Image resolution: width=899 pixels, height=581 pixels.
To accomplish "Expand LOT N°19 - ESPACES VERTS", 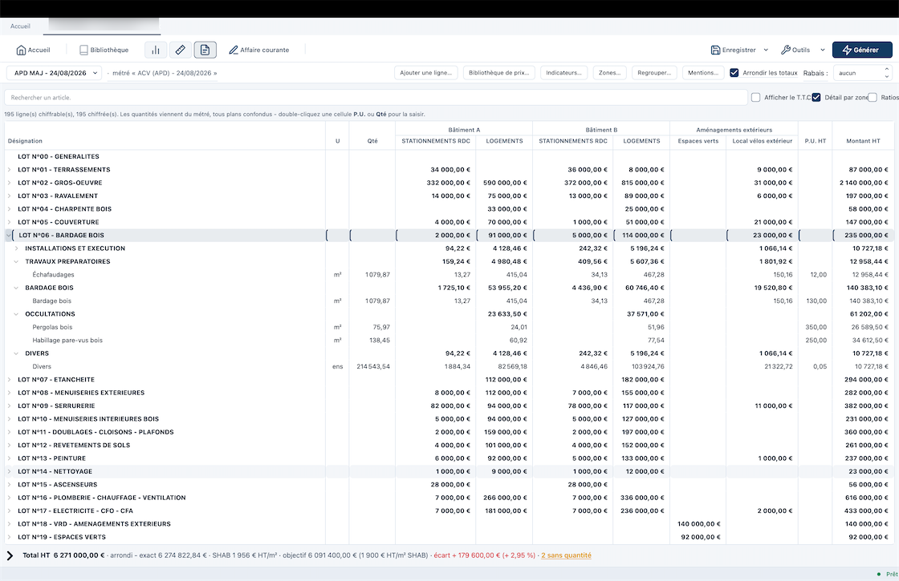I will 9,537.
